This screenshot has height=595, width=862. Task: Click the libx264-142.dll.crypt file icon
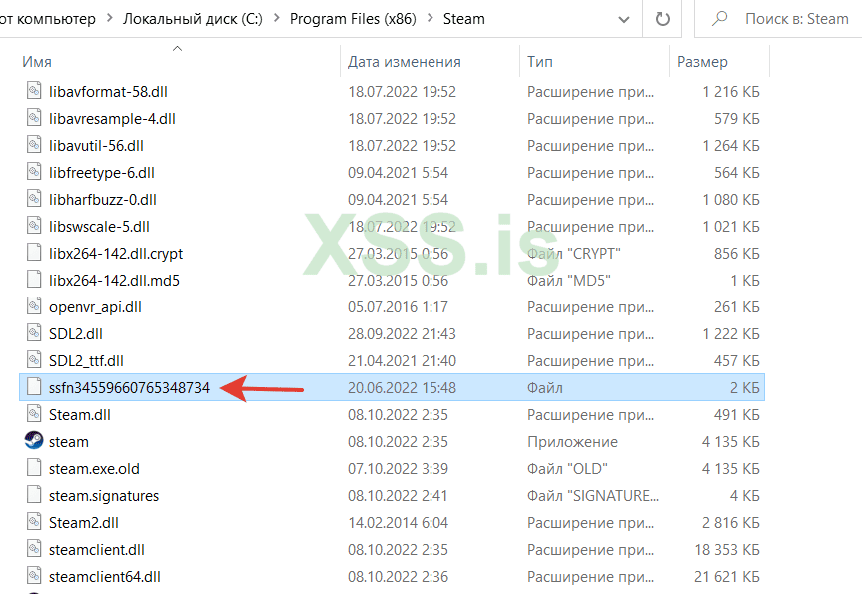(34, 252)
